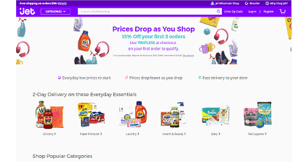Click the Register link
This screenshot has width=308, height=162.
tap(268, 12)
